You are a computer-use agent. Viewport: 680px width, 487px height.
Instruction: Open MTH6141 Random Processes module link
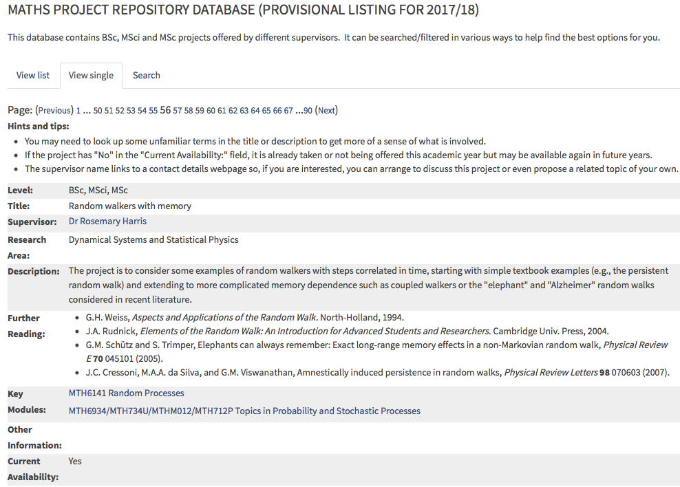point(126,393)
